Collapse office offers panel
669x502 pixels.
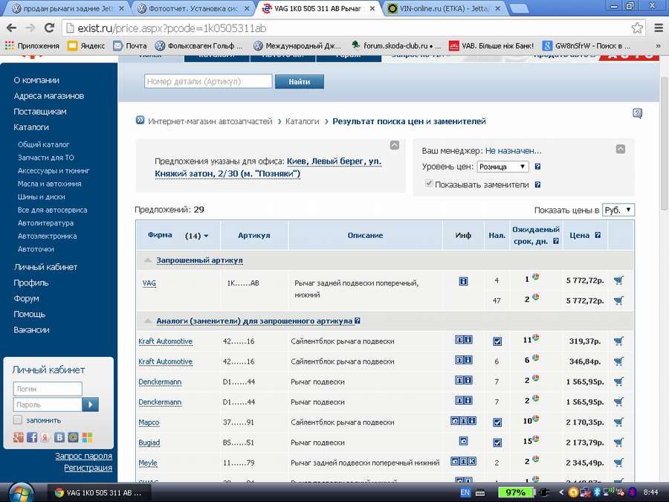tap(395, 145)
